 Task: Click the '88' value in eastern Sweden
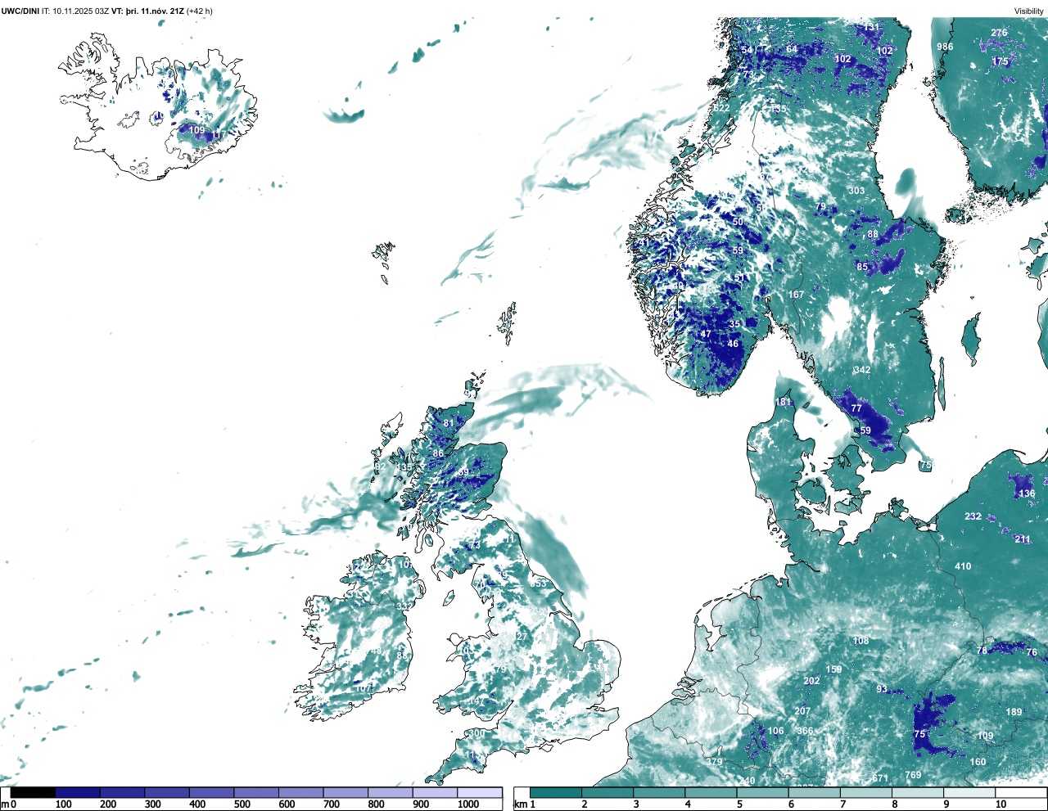(873, 234)
